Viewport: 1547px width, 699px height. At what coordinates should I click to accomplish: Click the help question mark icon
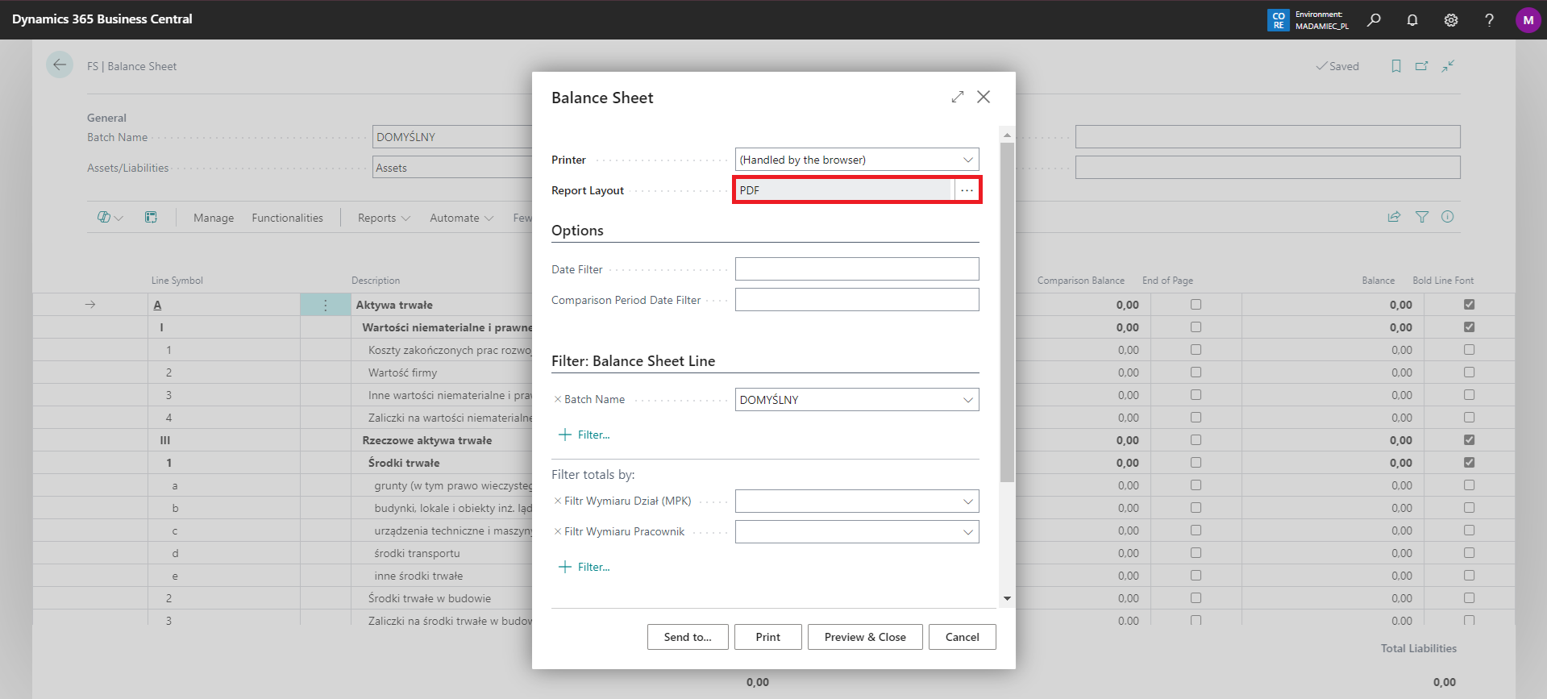coord(1489,20)
